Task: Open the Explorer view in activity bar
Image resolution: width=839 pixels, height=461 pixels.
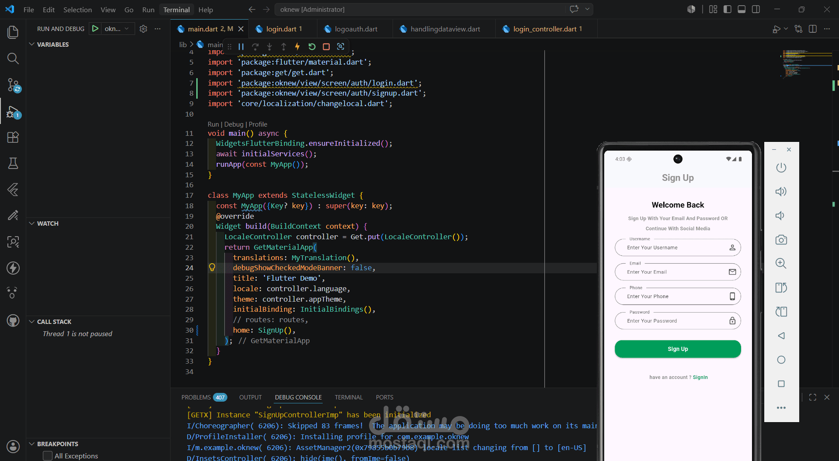Action: pos(13,32)
